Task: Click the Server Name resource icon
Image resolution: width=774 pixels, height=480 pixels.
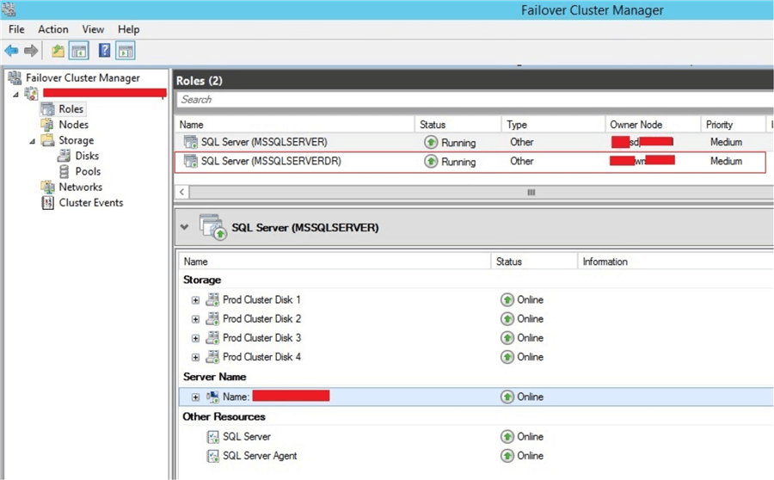Action: coord(212,397)
